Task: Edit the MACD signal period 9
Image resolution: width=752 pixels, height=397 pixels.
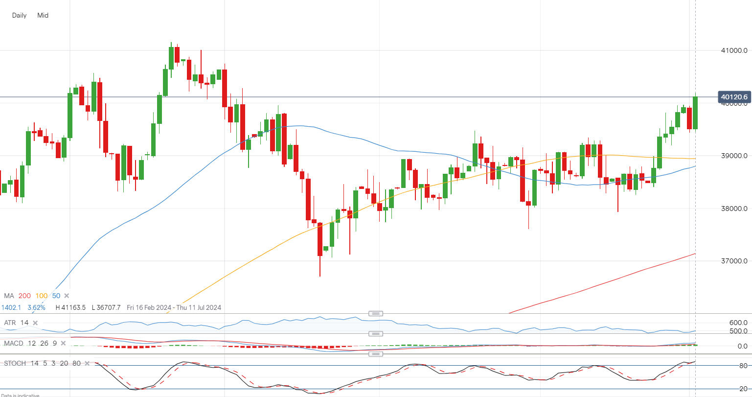Action: (x=55, y=344)
